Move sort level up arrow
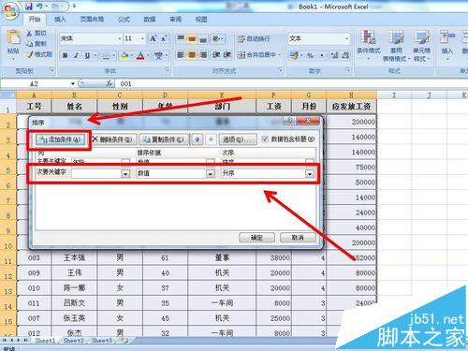The height and width of the screenshot is (351, 468). pos(197,139)
